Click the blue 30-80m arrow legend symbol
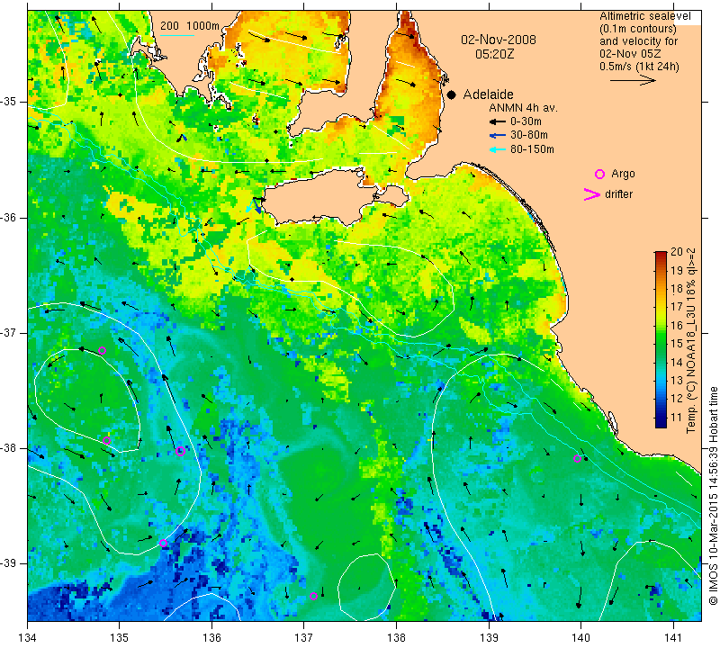This screenshot has width=720, height=648. 497,136
